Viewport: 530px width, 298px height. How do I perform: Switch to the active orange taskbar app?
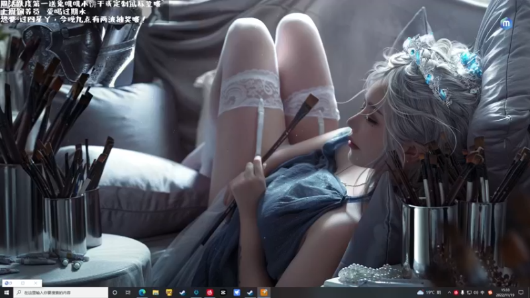[264, 293]
